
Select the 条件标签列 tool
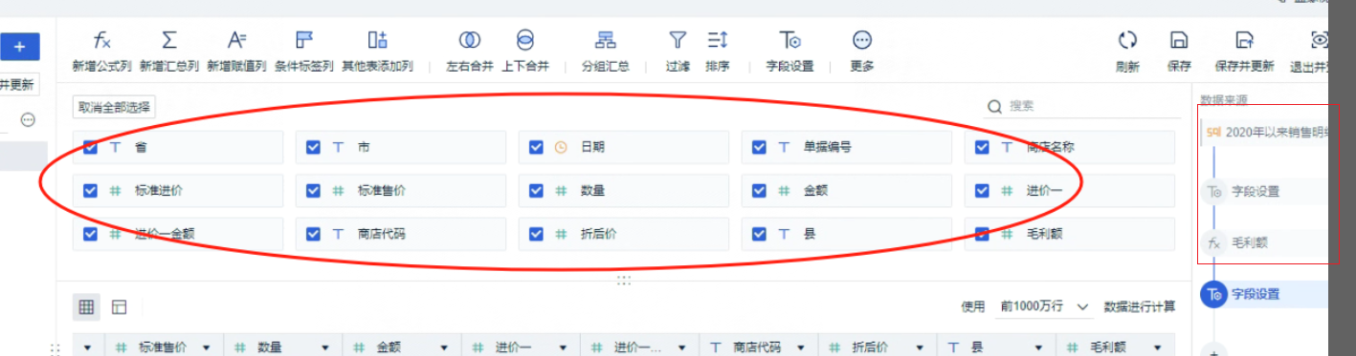[x=304, y=50]
